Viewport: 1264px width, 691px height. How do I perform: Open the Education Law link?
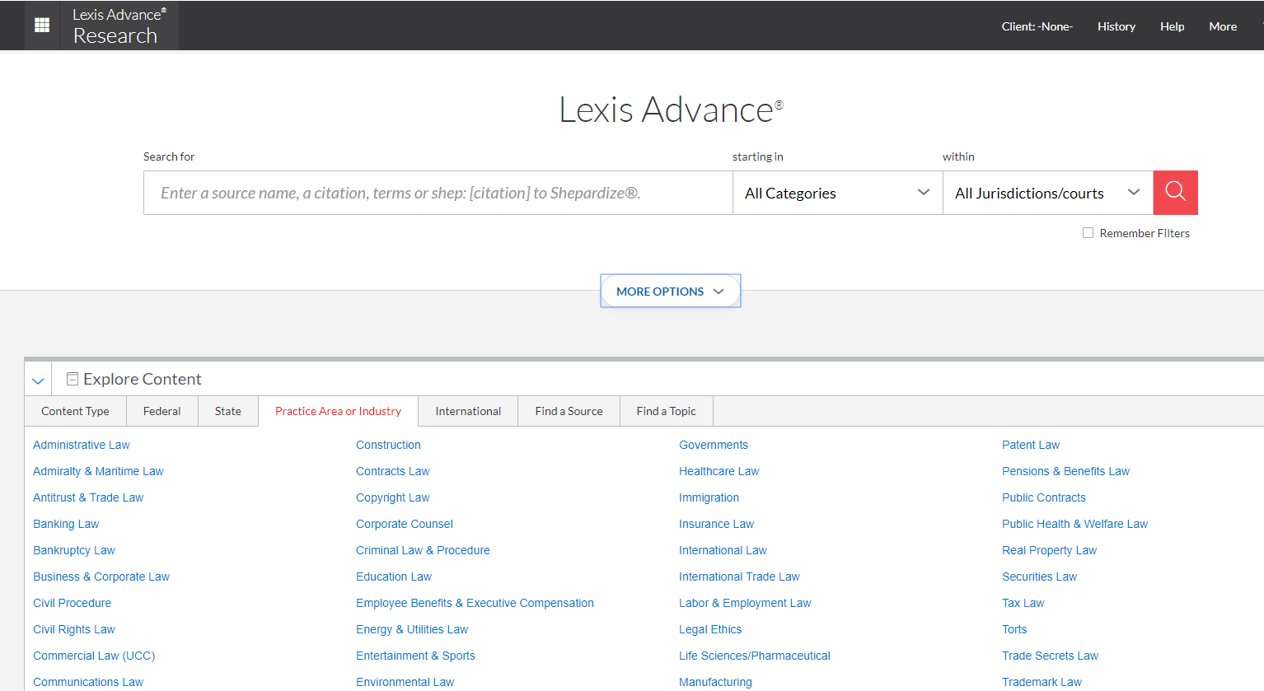[394, 577]
